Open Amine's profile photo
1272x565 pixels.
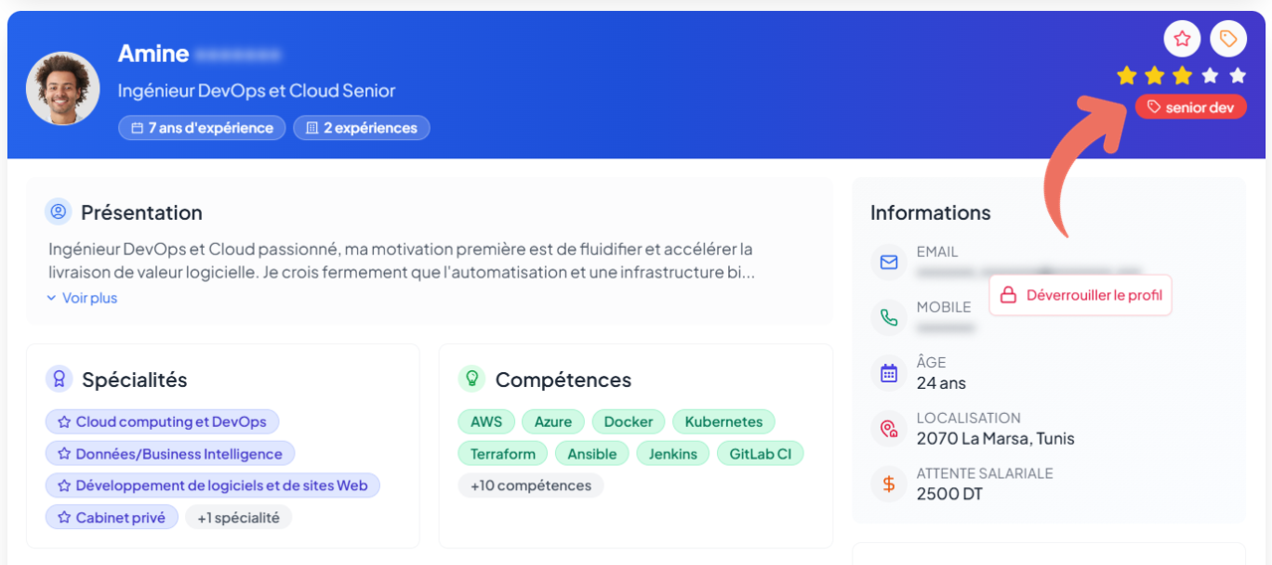(x=63, y=89)
